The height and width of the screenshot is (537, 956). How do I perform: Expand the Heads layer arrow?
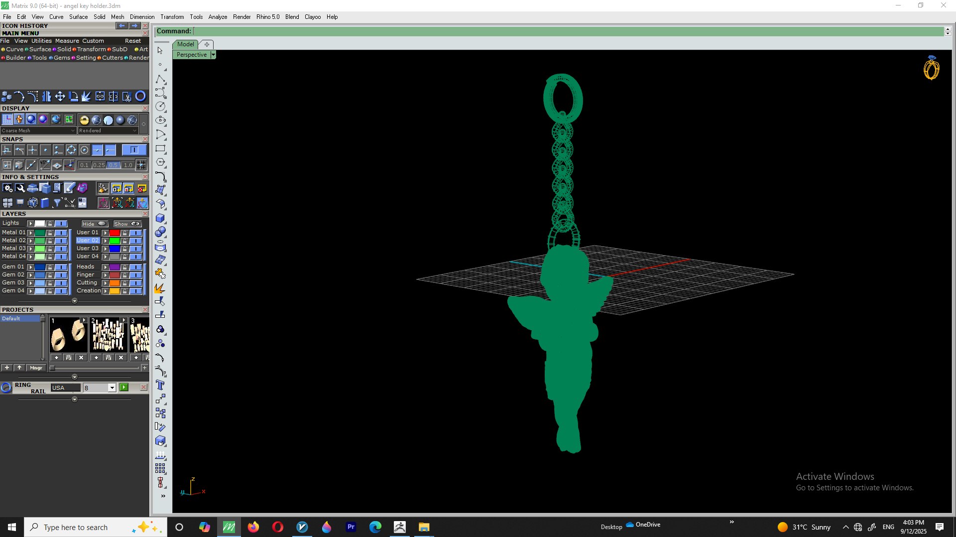pos(105,267)
